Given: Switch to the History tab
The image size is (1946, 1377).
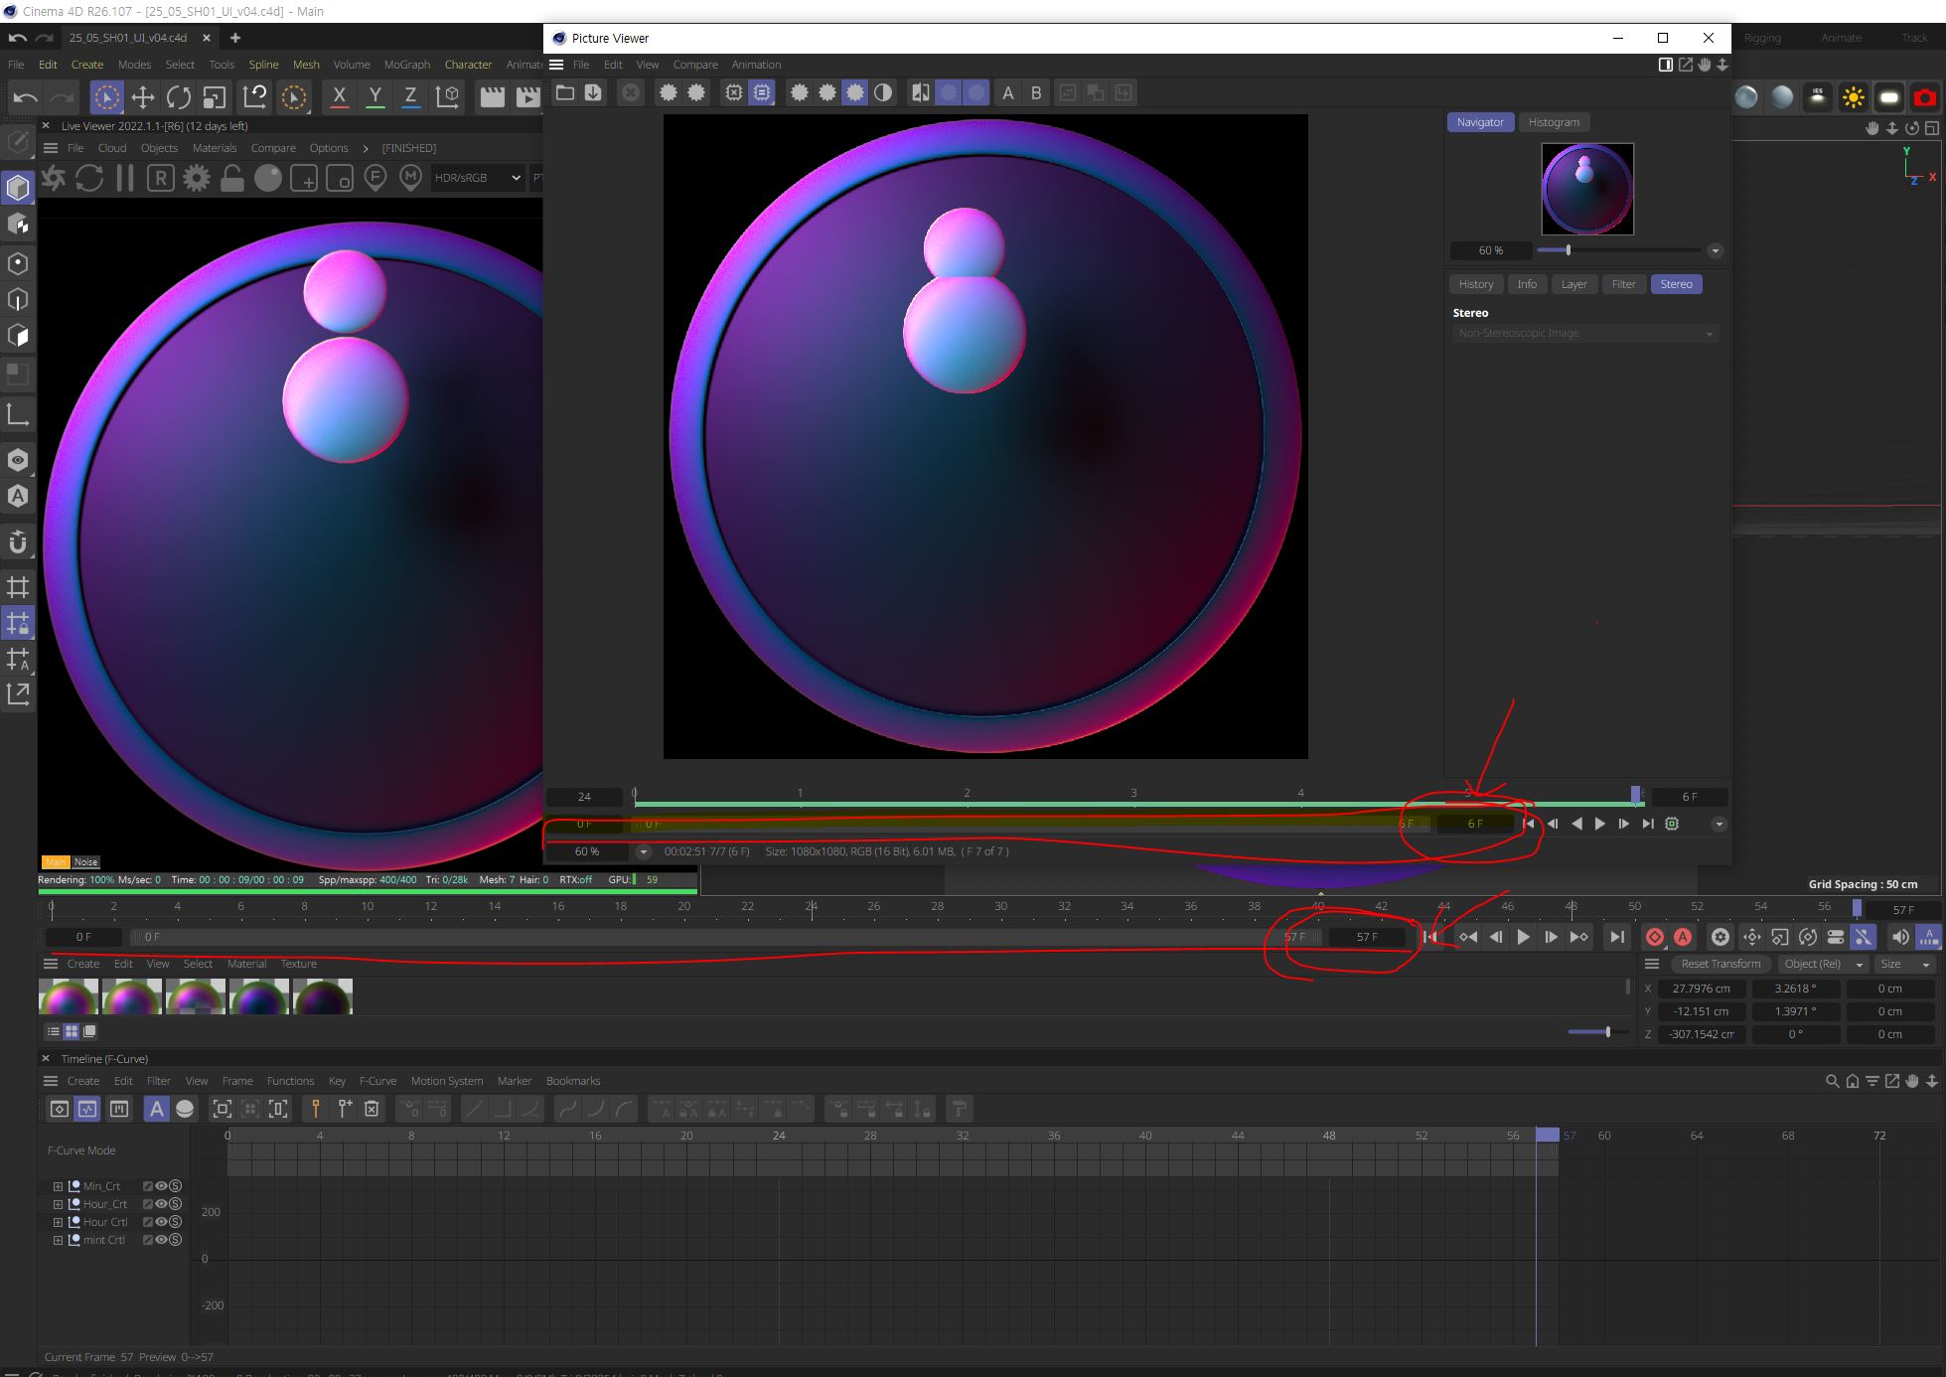Looking at the screenshot, I should pyautogui.click(x=1476, y=284).
